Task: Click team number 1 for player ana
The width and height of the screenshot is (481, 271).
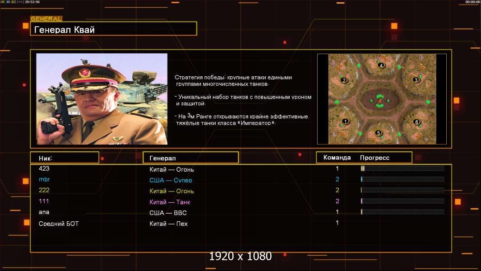Action: pyautogui.click(x=337, y=212)
